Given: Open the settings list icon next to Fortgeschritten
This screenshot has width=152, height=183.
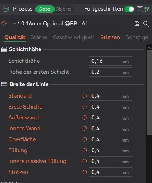Looking at the screenshot, I should coord(140,9).
